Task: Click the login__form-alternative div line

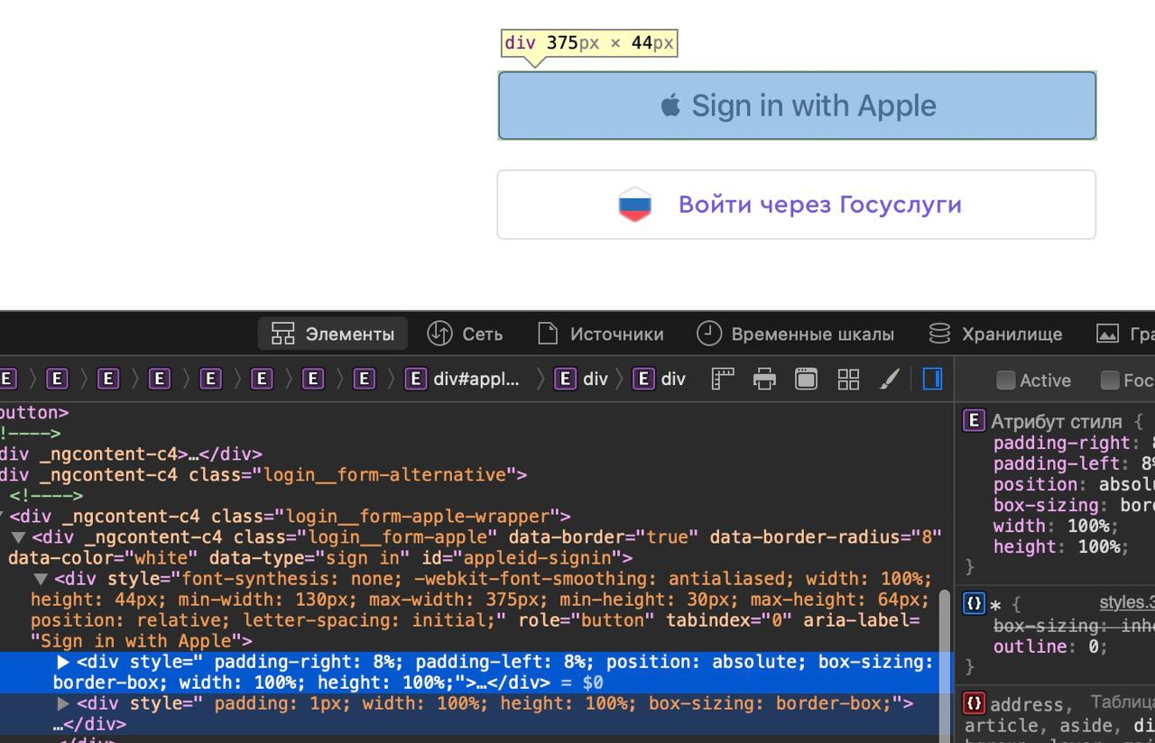Action: pyautogui.click(x=263, y=475)
